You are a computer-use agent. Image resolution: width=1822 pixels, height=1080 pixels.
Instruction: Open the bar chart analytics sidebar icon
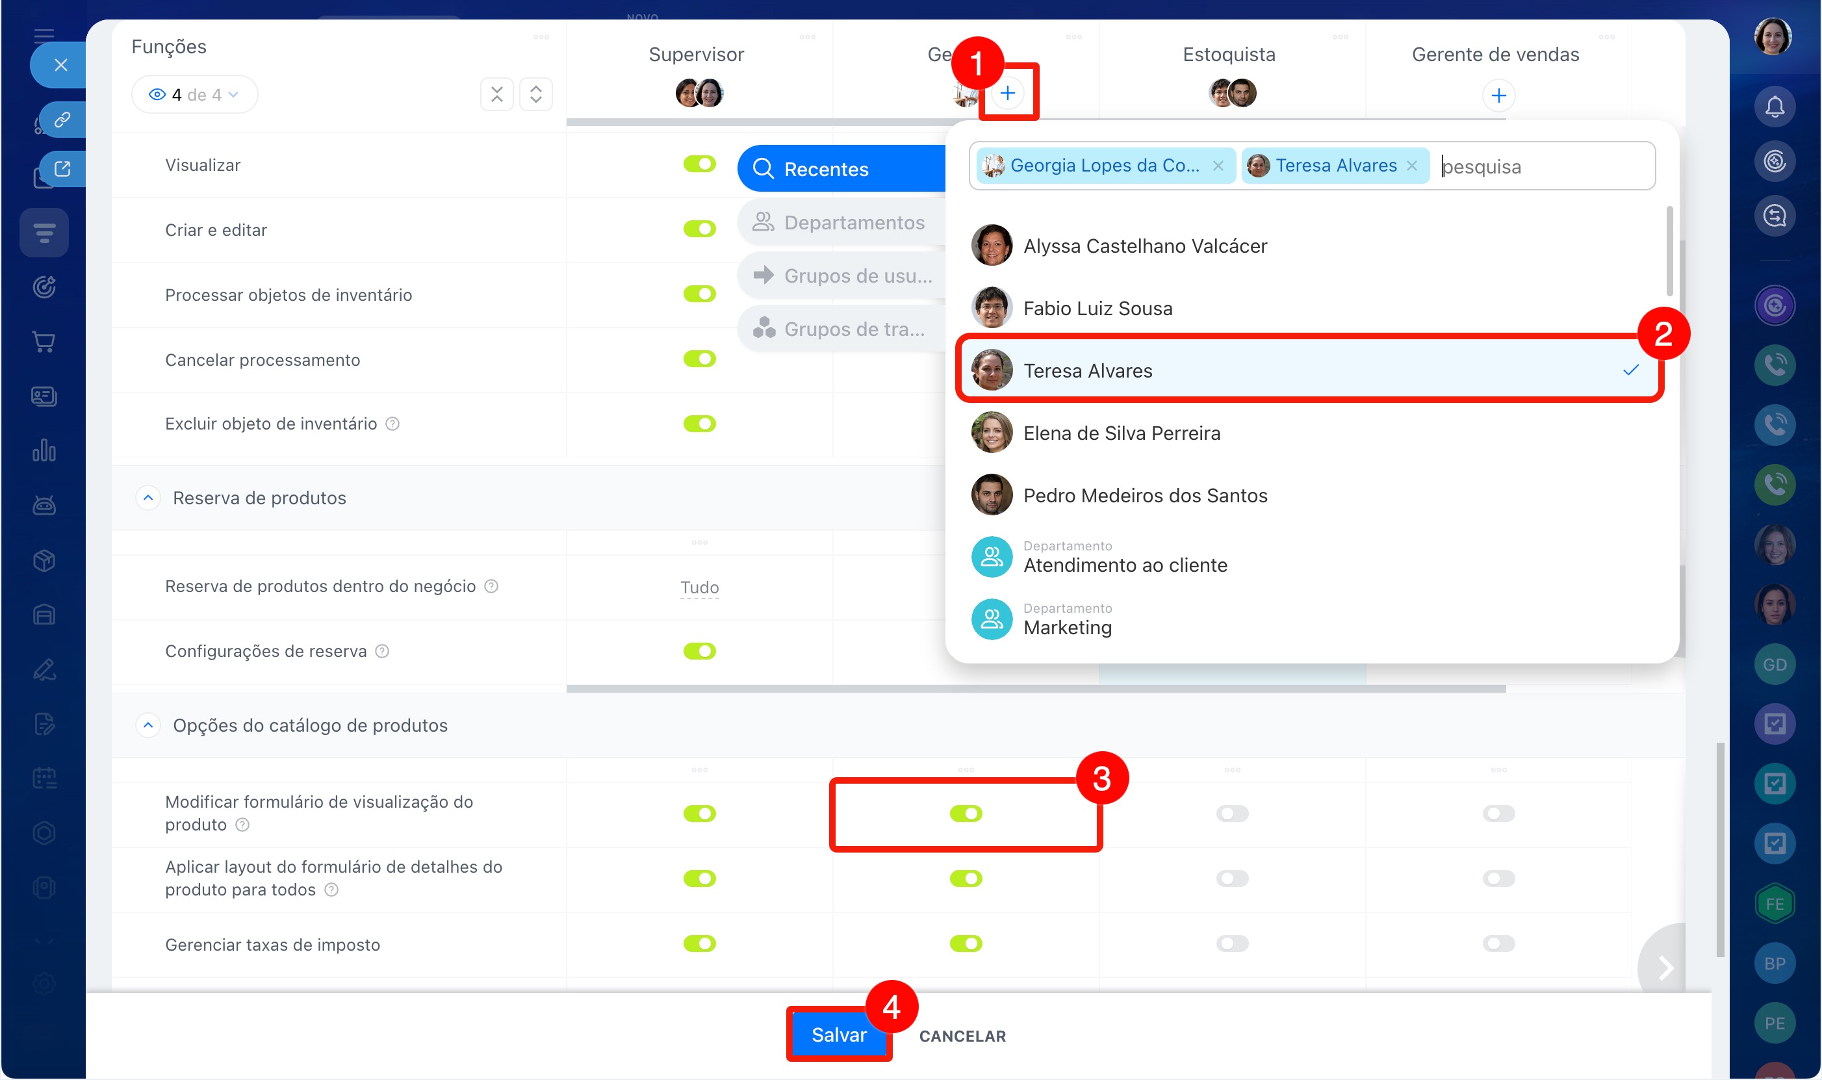pos(44,450)
